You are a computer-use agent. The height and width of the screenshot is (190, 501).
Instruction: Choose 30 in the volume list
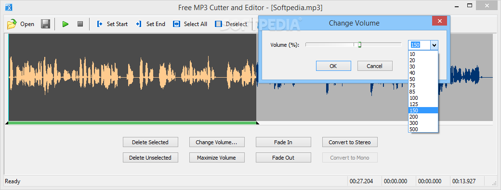423,67
